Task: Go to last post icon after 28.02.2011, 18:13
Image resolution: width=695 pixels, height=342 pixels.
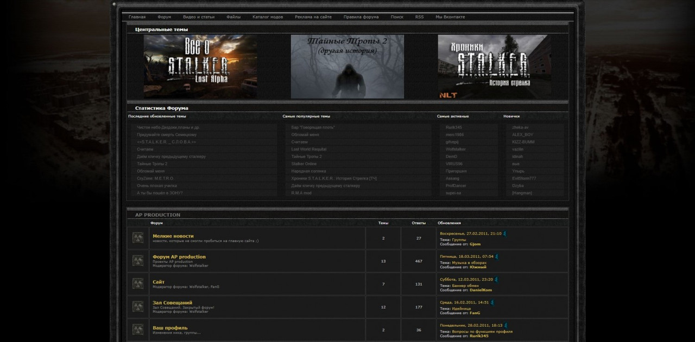Action: [x=506, y=325]
